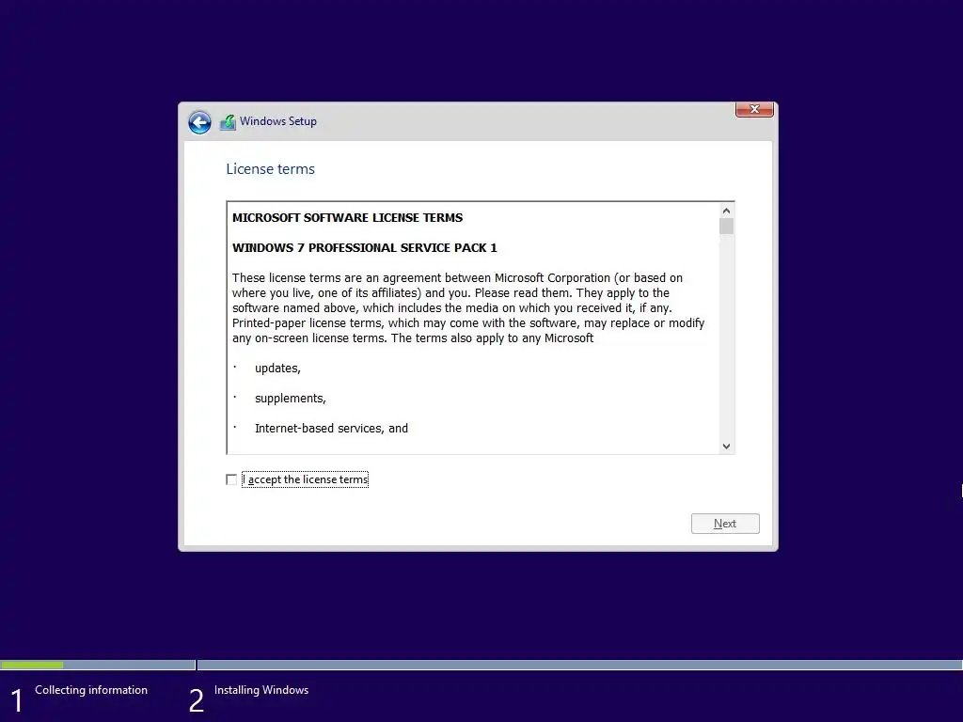963x722 pixels.
Task: Click "WINDOWS 7 PROFESSIONAL SERVICE PACK 1" line
Action: (365, 247)
